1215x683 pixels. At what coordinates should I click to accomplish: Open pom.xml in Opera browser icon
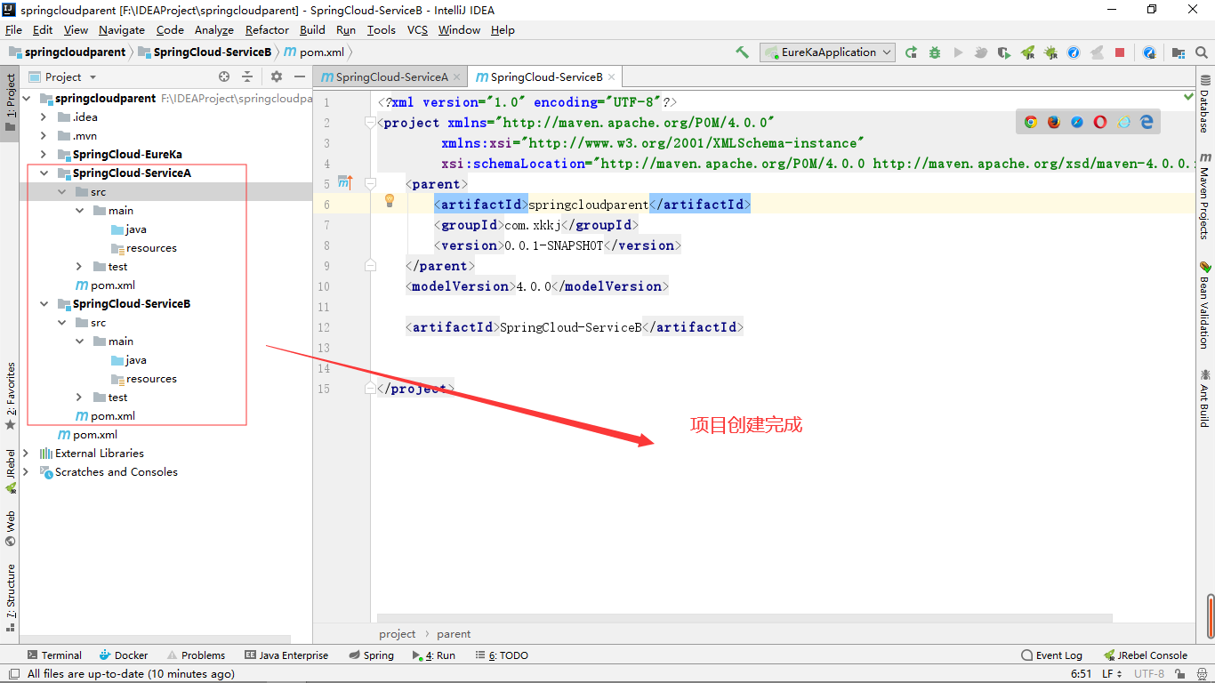tap(1100, 122)
